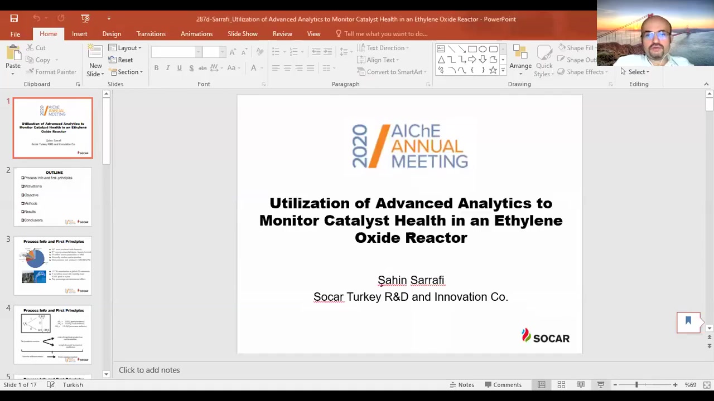This screenshot has width=714, height=401.
Task: Click Decrease List Level indent icon
Action: [x=316, y=52]
